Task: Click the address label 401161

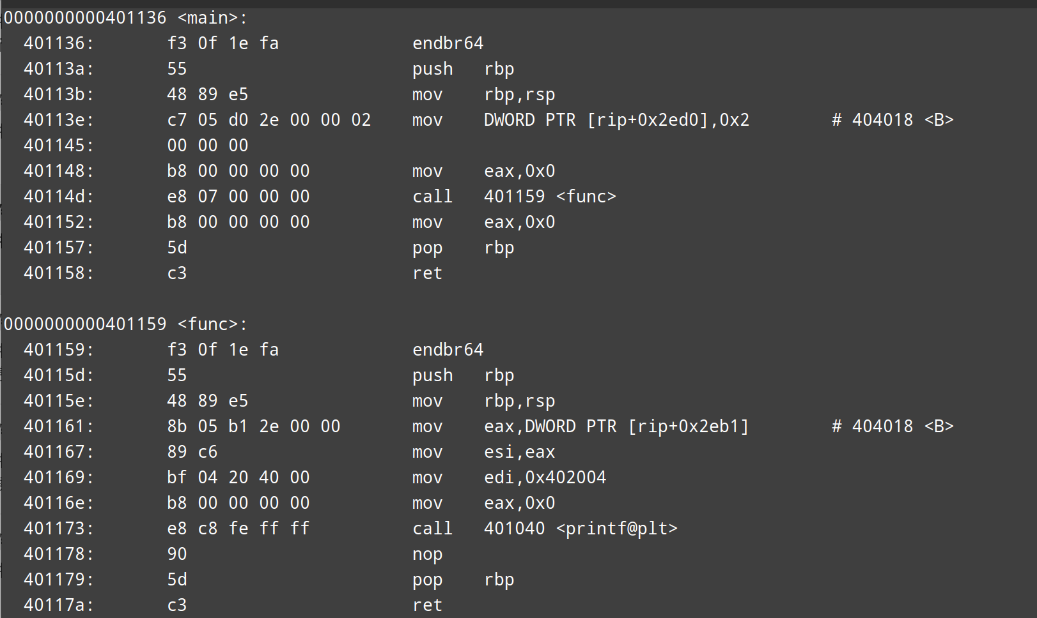Action: point(58,426)
